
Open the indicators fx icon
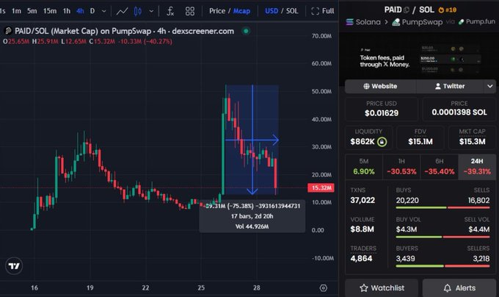(x=170, y=12)
